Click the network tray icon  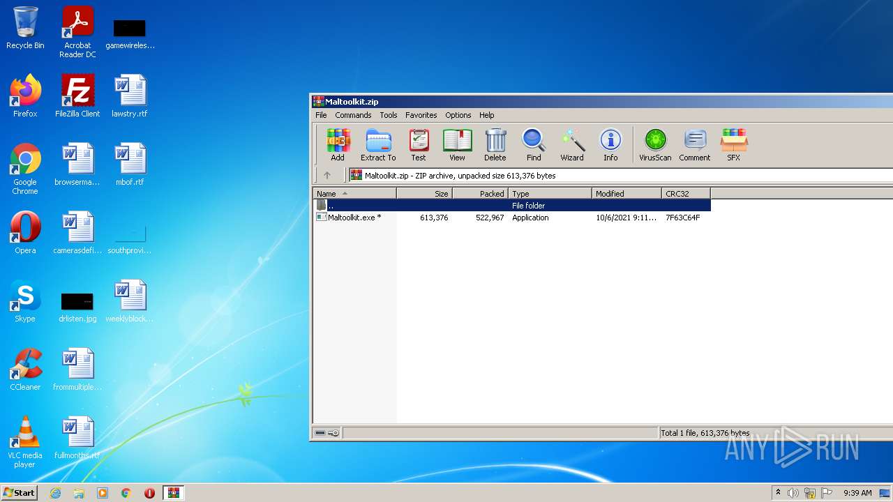click(x=810, y=493)
